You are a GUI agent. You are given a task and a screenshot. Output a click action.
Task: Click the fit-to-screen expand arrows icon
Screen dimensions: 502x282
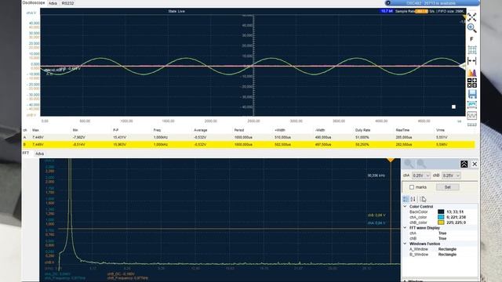[x=471, y=17]
